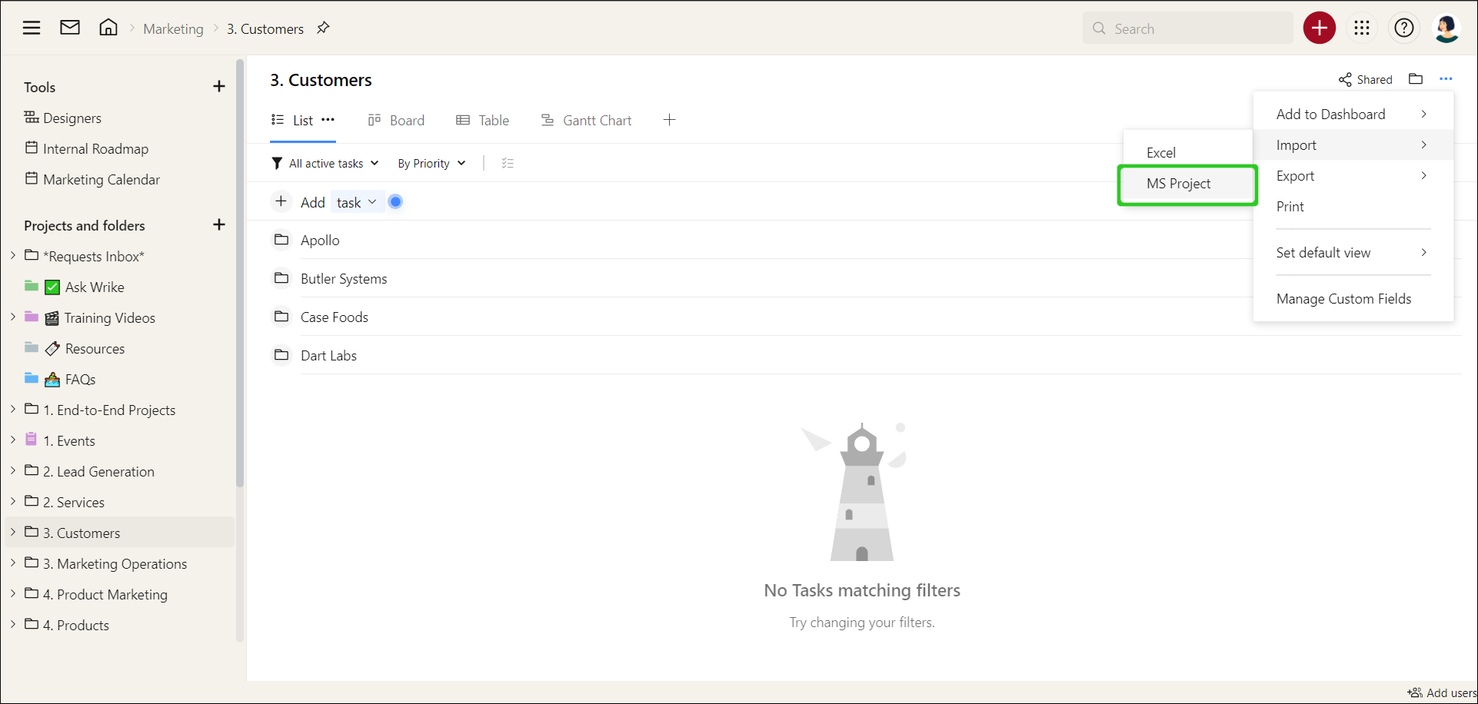Go to home via house icon
Viewport: 1478px width, 704px height.
tap(108, 28)
